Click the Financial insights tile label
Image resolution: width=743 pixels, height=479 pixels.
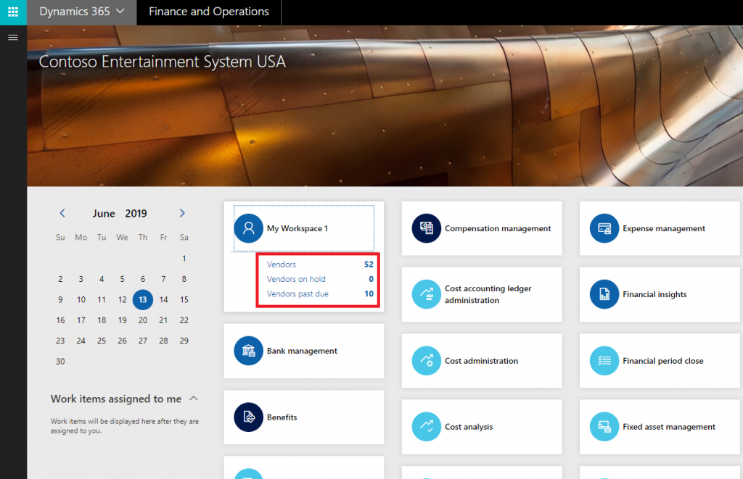[654, 294]
